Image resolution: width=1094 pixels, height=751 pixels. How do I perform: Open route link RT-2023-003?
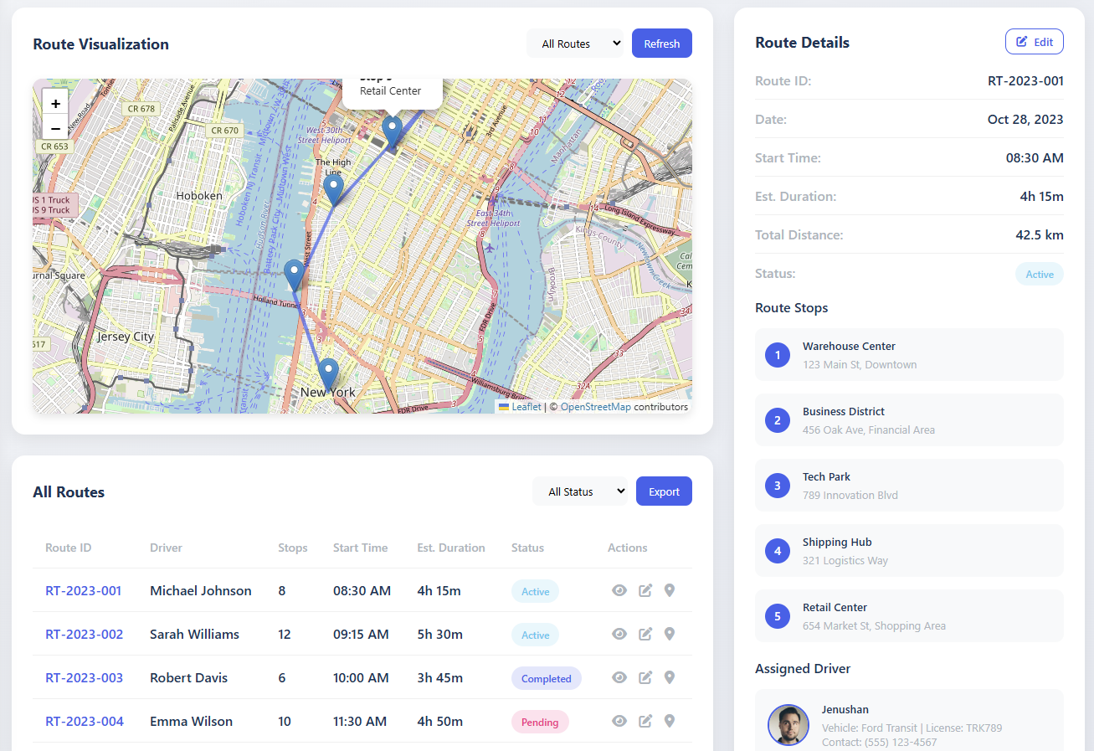(x=84, y=677)
